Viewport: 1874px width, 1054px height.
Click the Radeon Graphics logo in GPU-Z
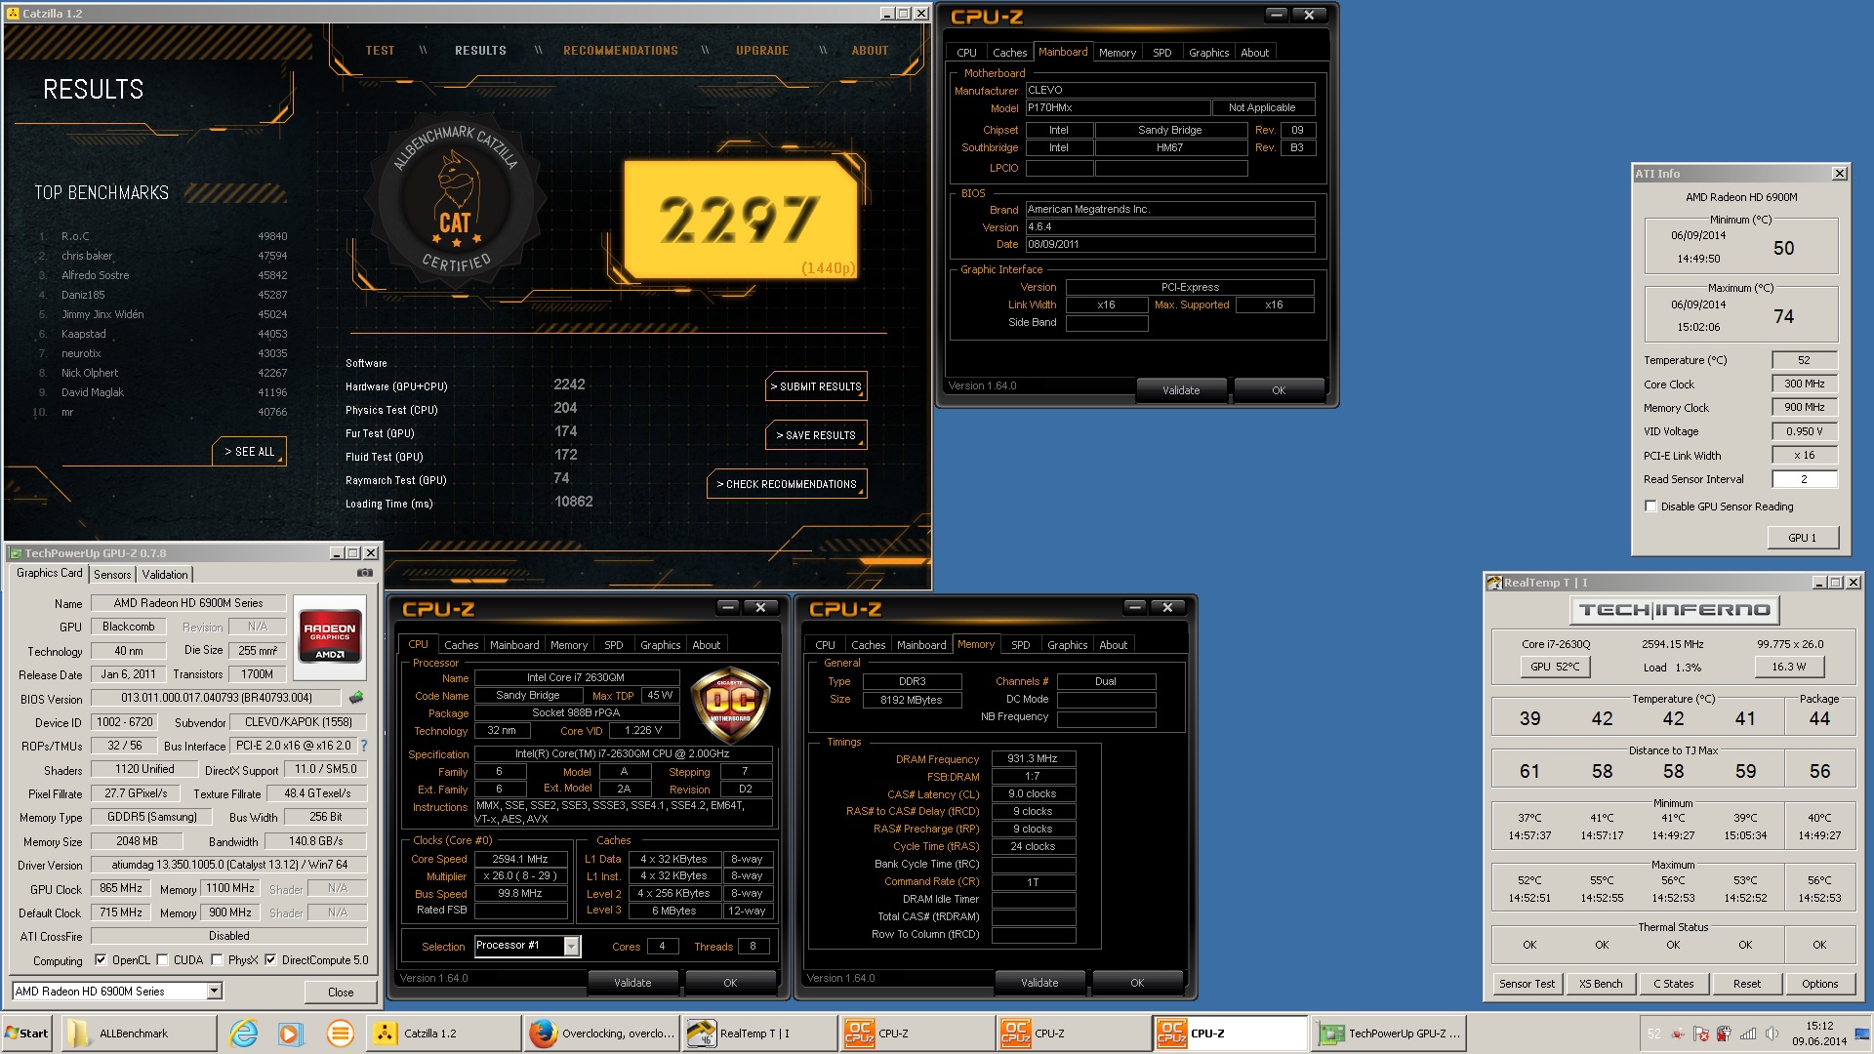click(330, 635)
